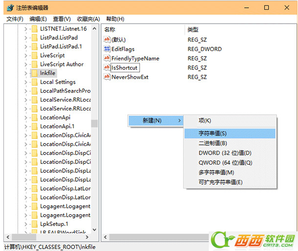Click the LiveScript Author folder icon
This screenshot has height=251, width=298.
pyautogui.click(x=35, y=64)
